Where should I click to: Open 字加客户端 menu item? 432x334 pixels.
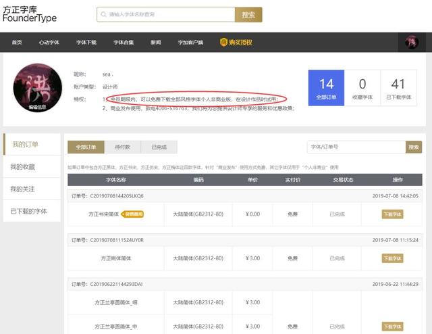(x=190, y=42)
